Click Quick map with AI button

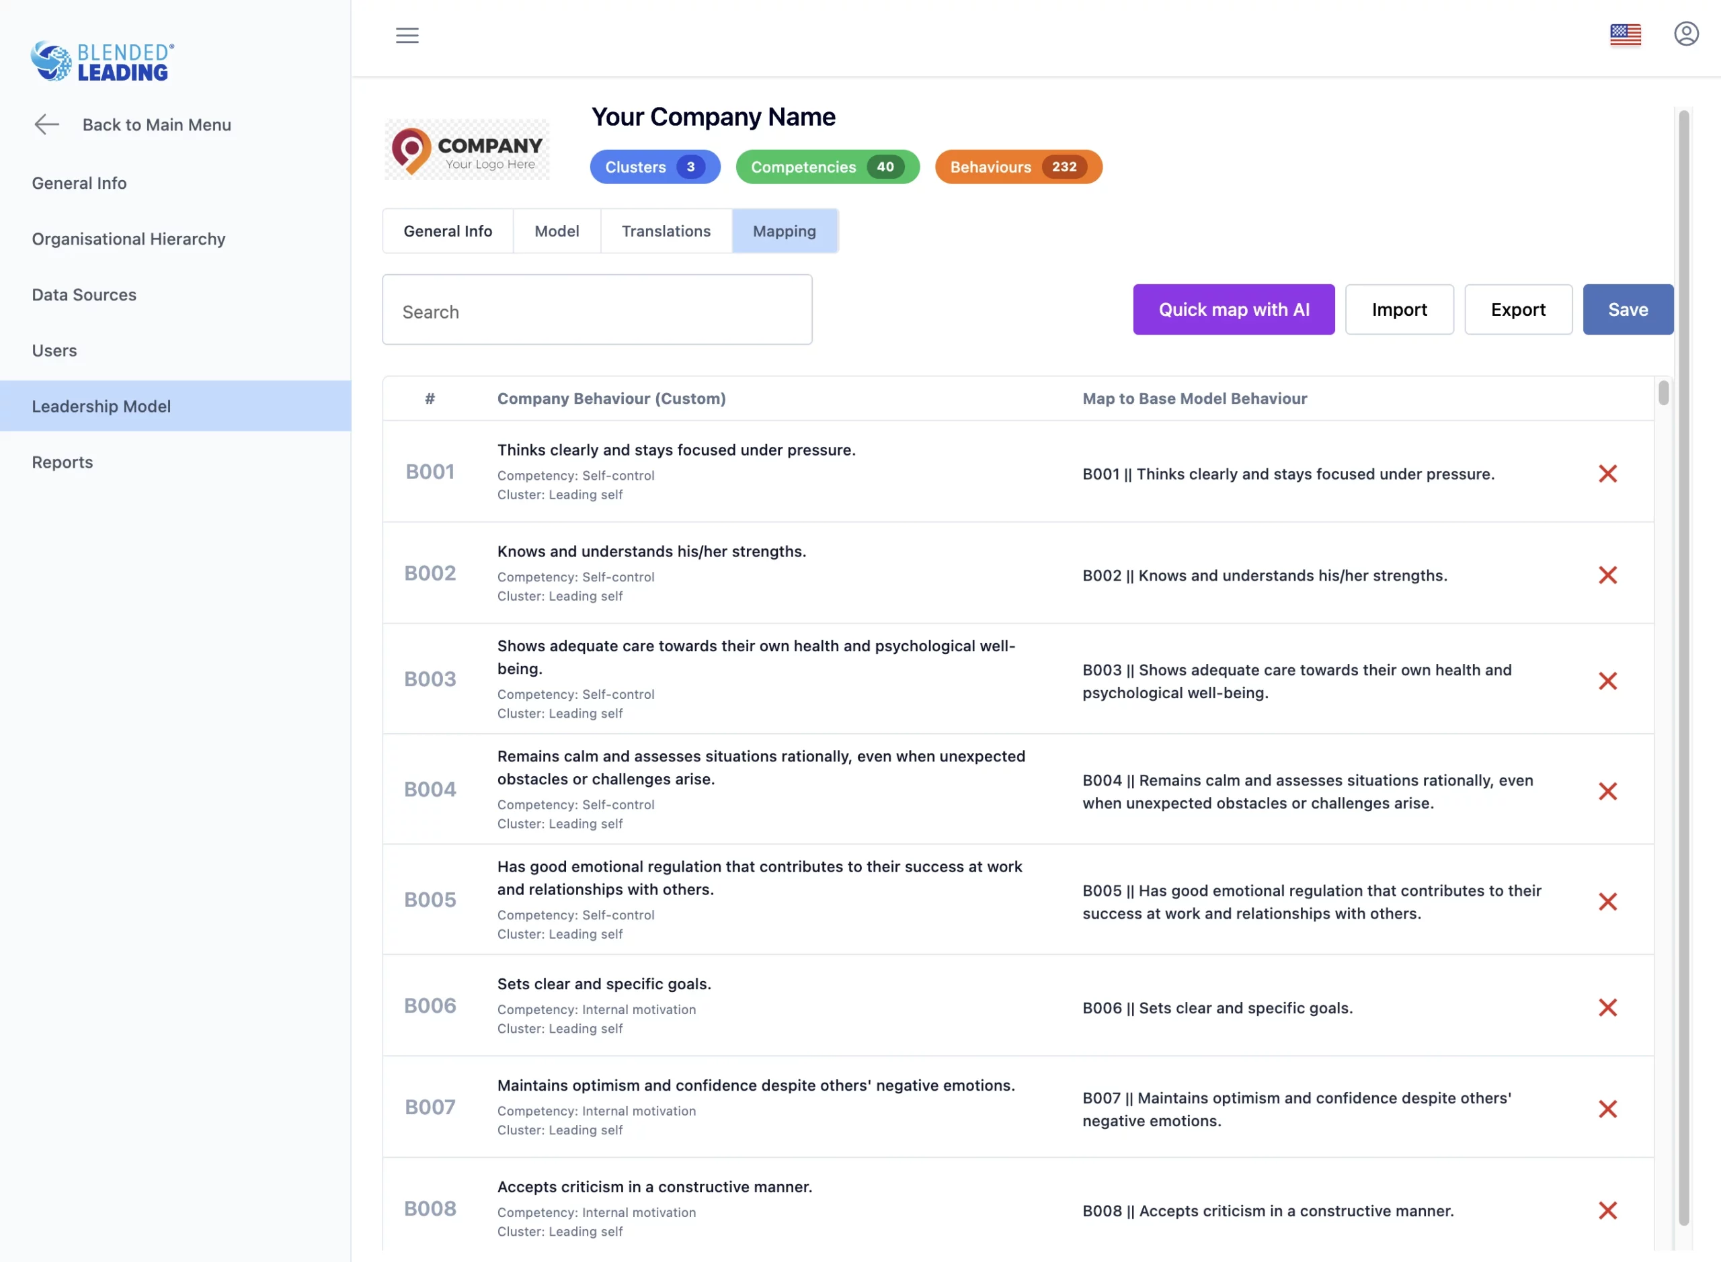1234,309
